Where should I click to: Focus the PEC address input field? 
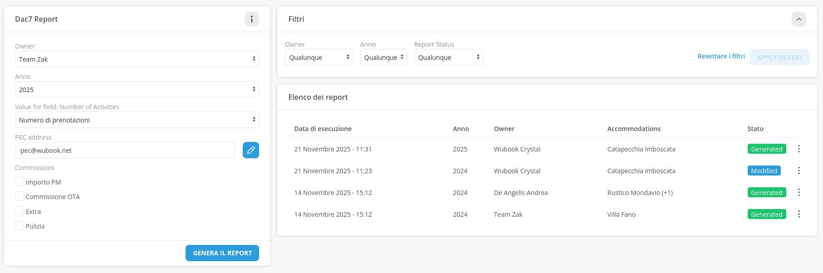point(125,150)
